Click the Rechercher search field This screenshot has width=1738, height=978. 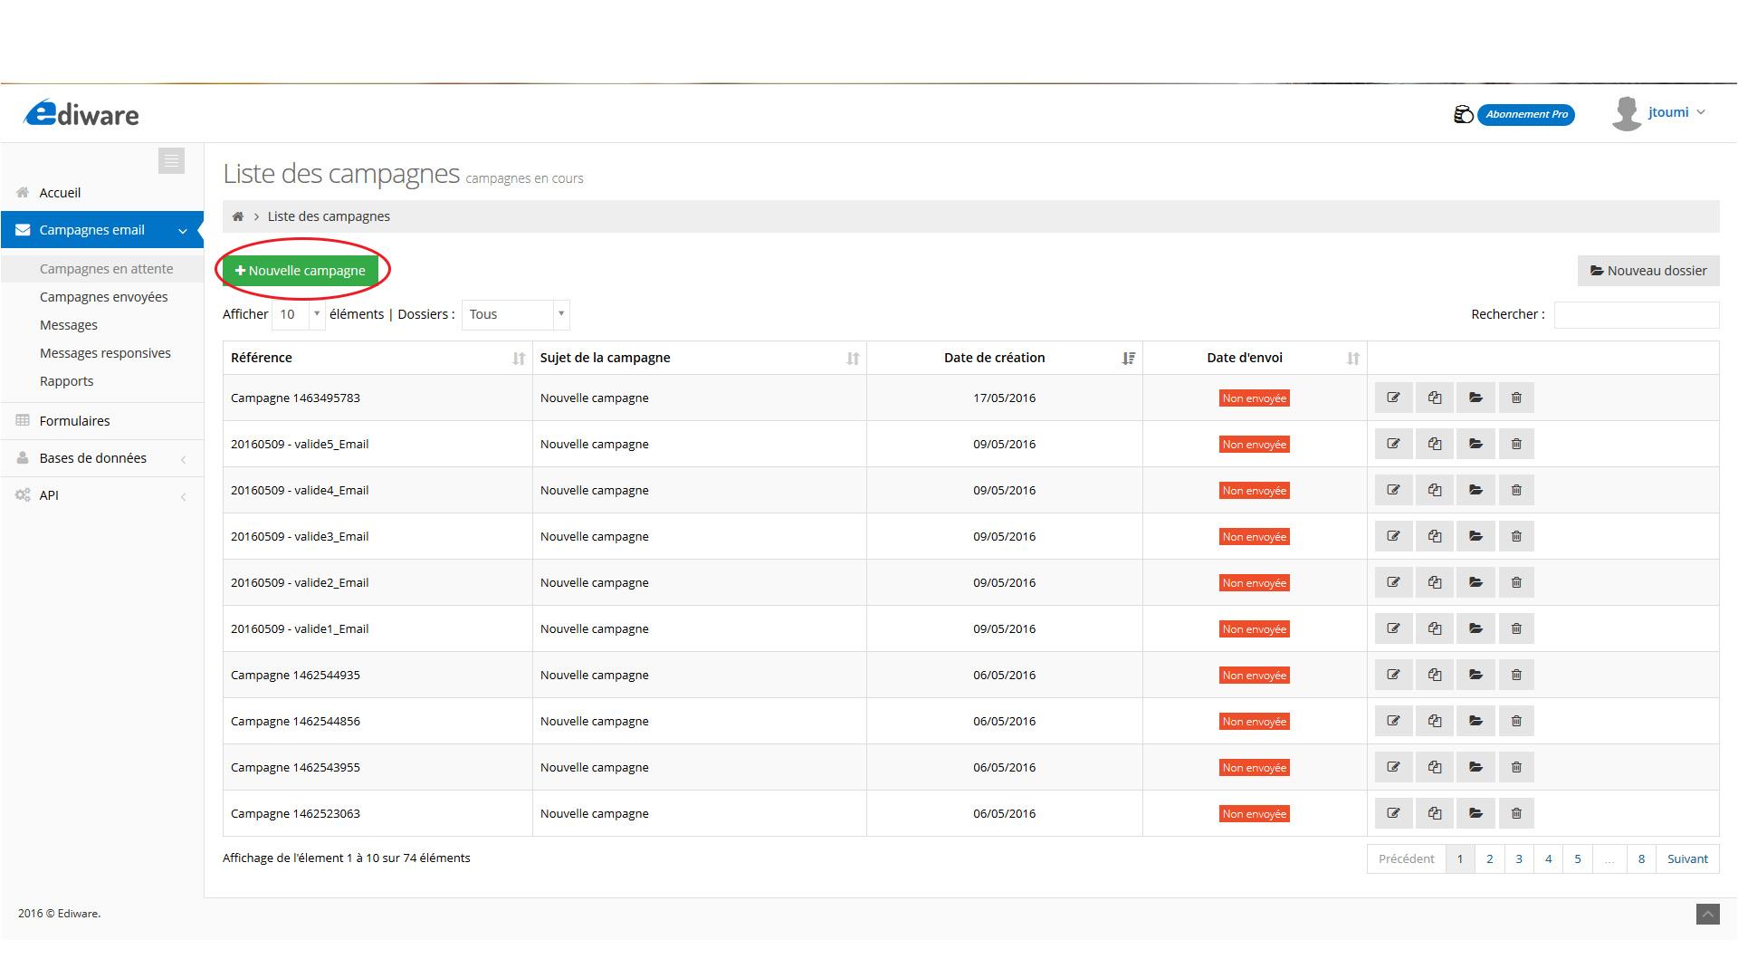coord(1636,314)
